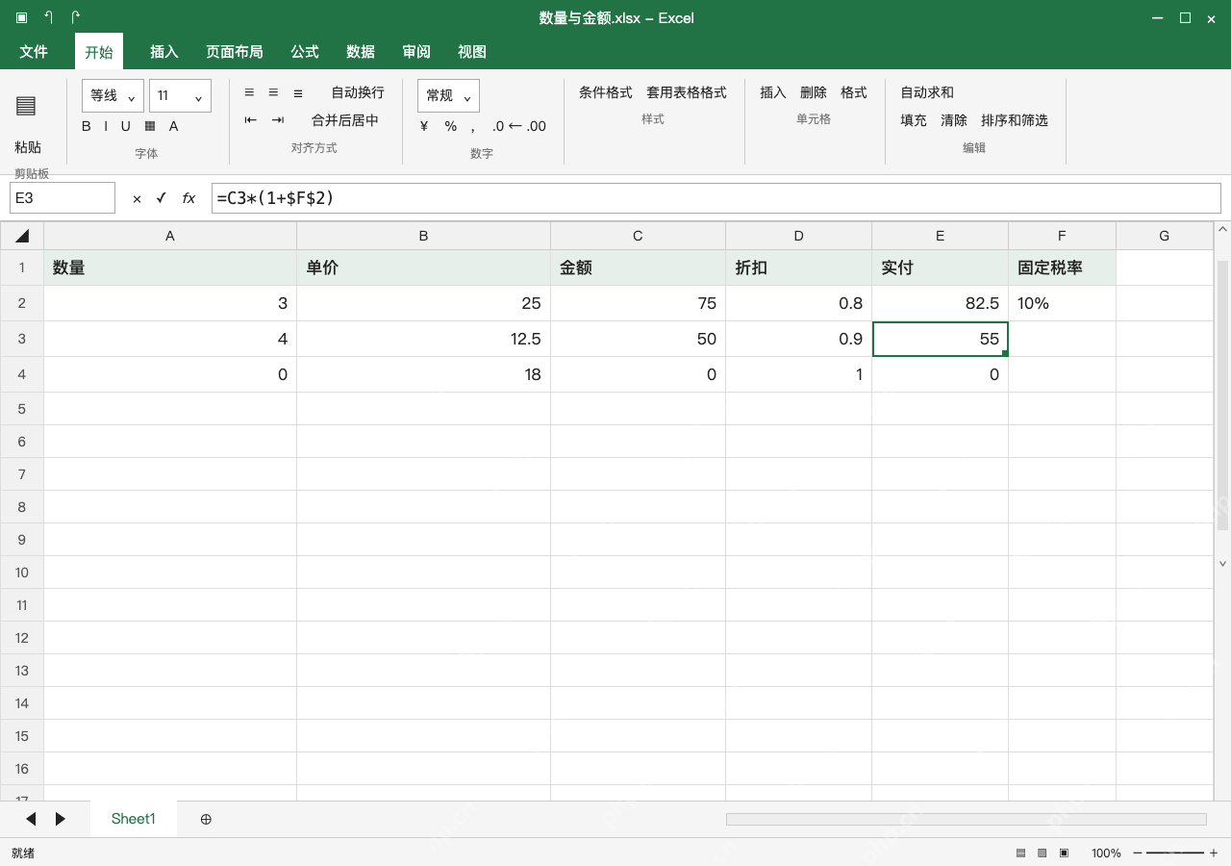
Task: Confirm formula entry with the ✓ icon
Action: coord(162,198)
